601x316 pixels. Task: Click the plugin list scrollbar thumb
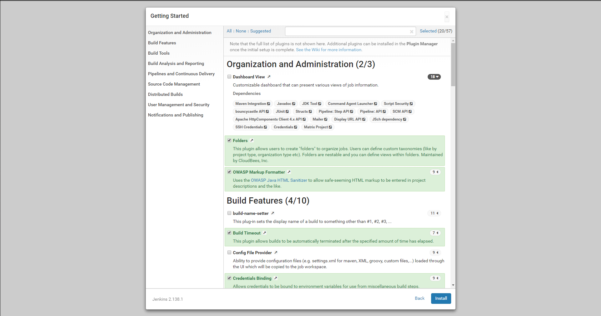(x=453, y=65)
